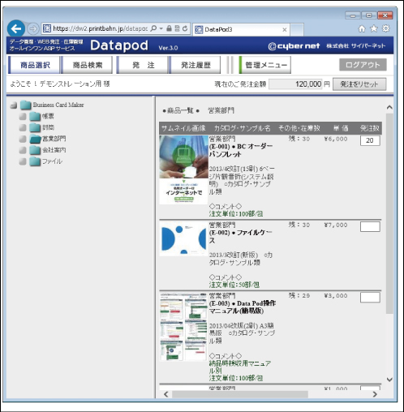Open the 発注 tab
Screen dimensions: 404x412
coord(142,65)
